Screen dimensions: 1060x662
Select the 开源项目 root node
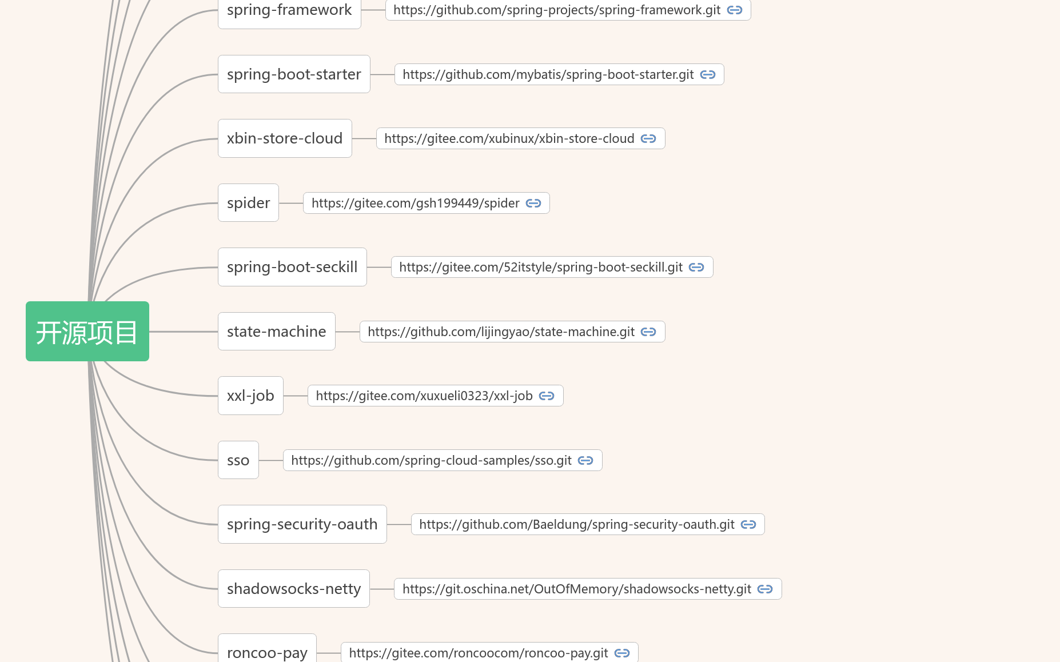click(x=87, y=332)
